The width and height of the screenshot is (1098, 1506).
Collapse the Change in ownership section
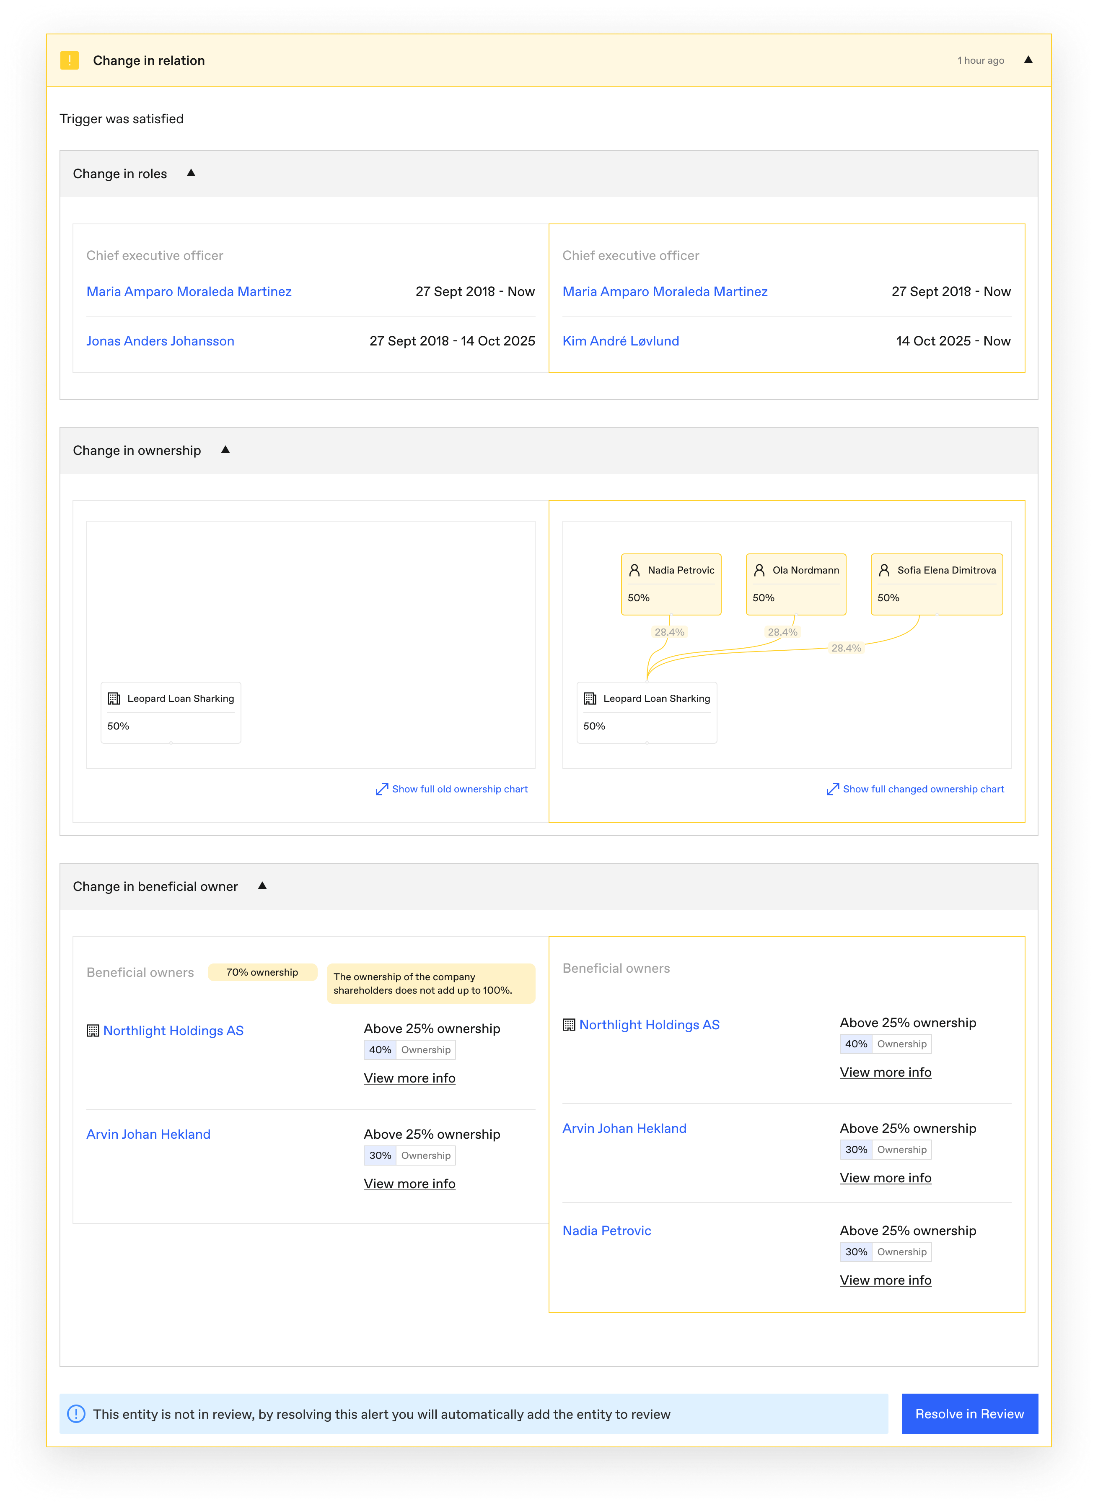click(x=225, y=449)
